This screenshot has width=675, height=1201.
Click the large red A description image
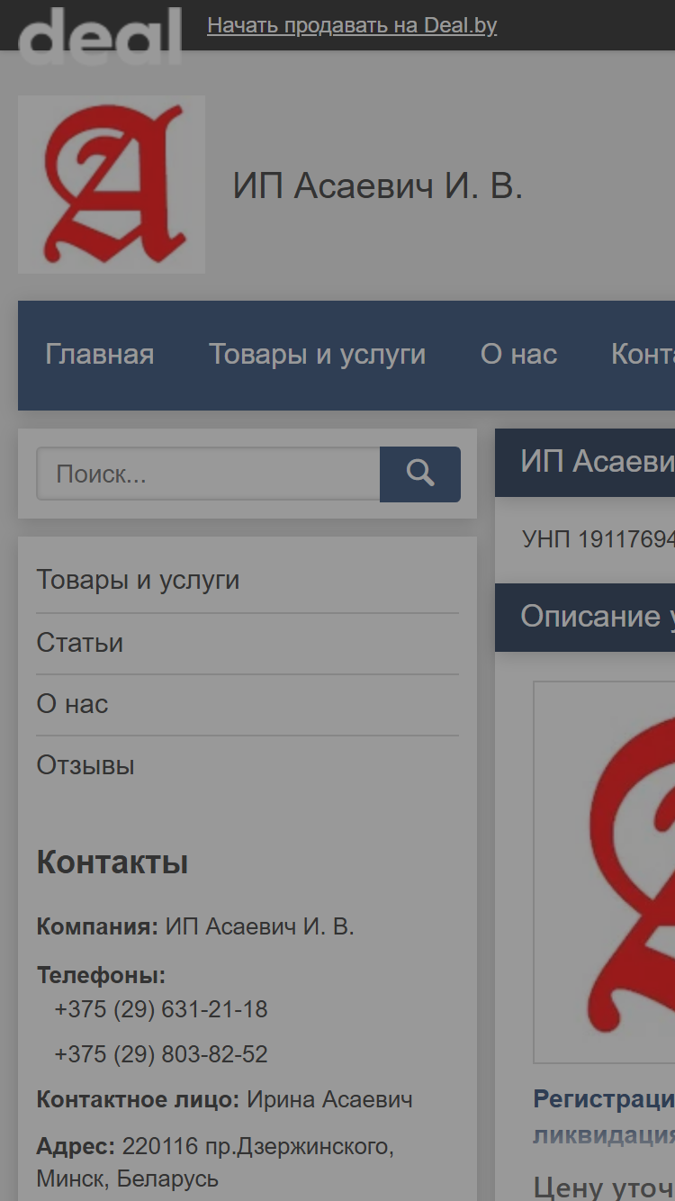(x=604, y=871)
